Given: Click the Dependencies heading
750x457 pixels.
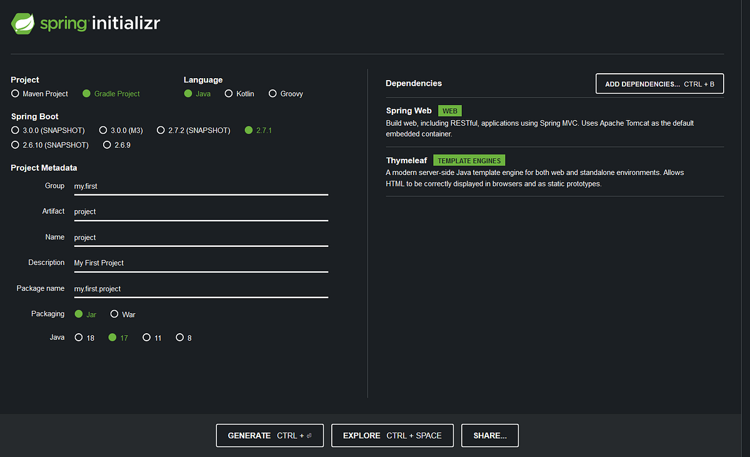Looking at the screenshot, I should [414, 83].
